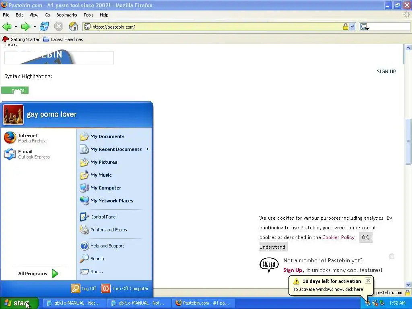Open the Bookmarks menu
Viewport: 412px width, 309px height.
[x=67, y=15]
